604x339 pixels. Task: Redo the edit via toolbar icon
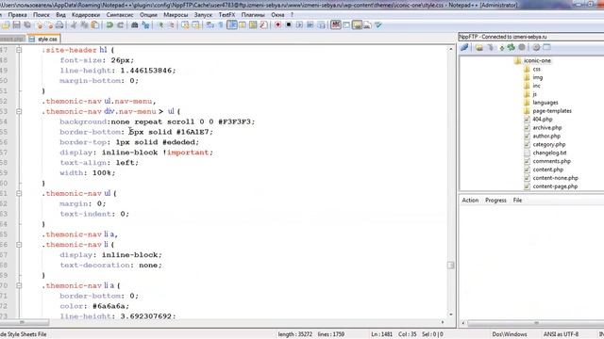click(120, 25)
